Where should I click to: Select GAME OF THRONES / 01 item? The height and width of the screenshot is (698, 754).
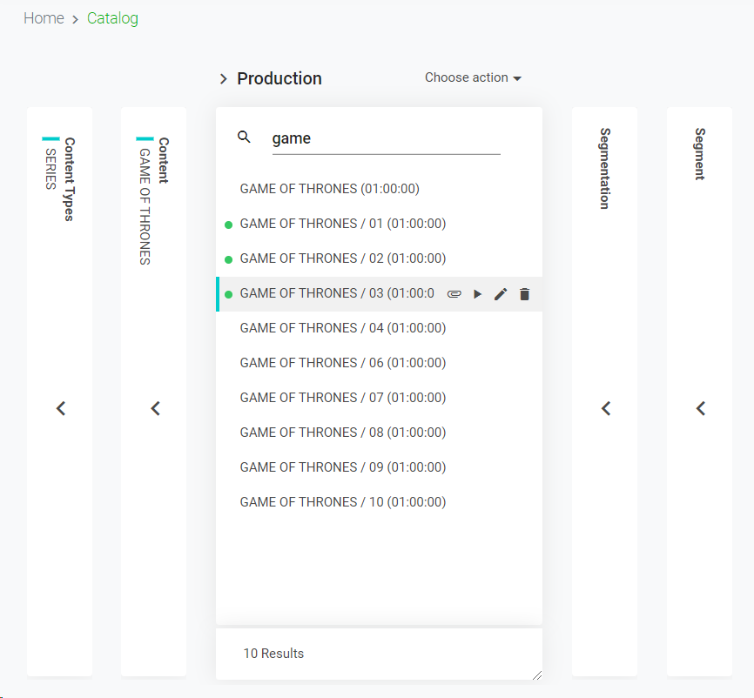click(342, 224)
